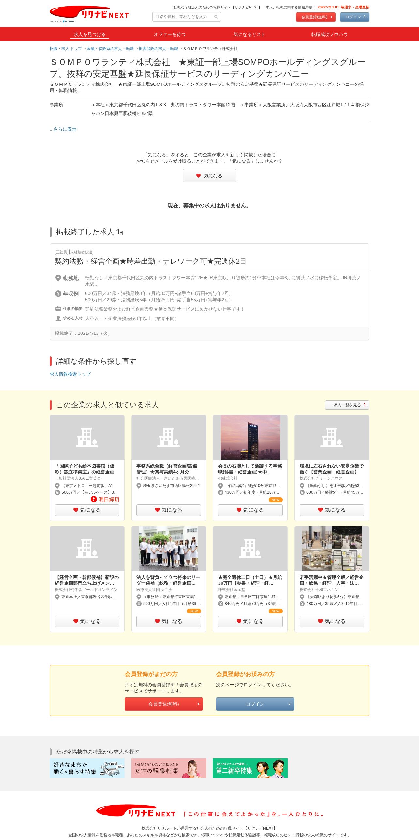Open 求人を見つける nav tab
419x838 pixels.
point(89,34)
